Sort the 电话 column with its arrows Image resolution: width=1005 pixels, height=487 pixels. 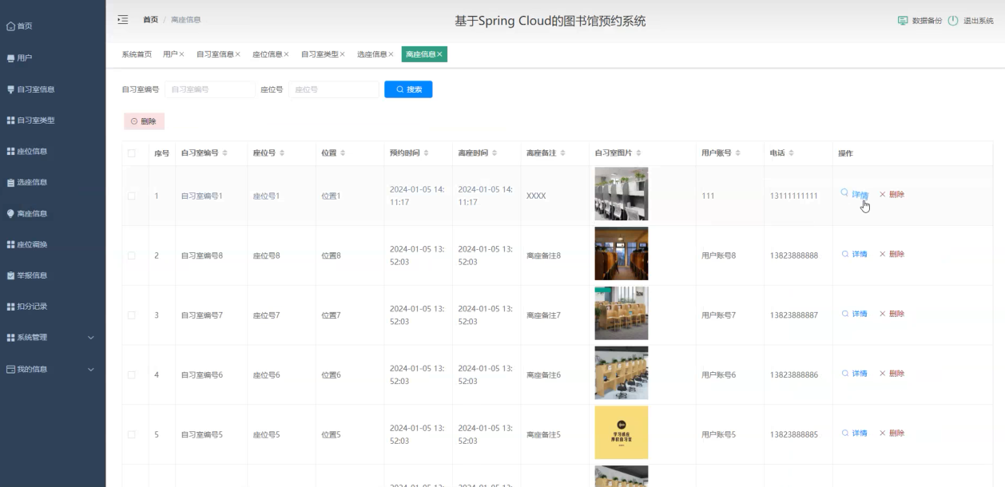791,153
